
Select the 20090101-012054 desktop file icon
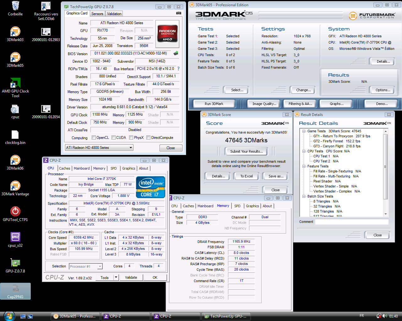[x=46, y=112]
